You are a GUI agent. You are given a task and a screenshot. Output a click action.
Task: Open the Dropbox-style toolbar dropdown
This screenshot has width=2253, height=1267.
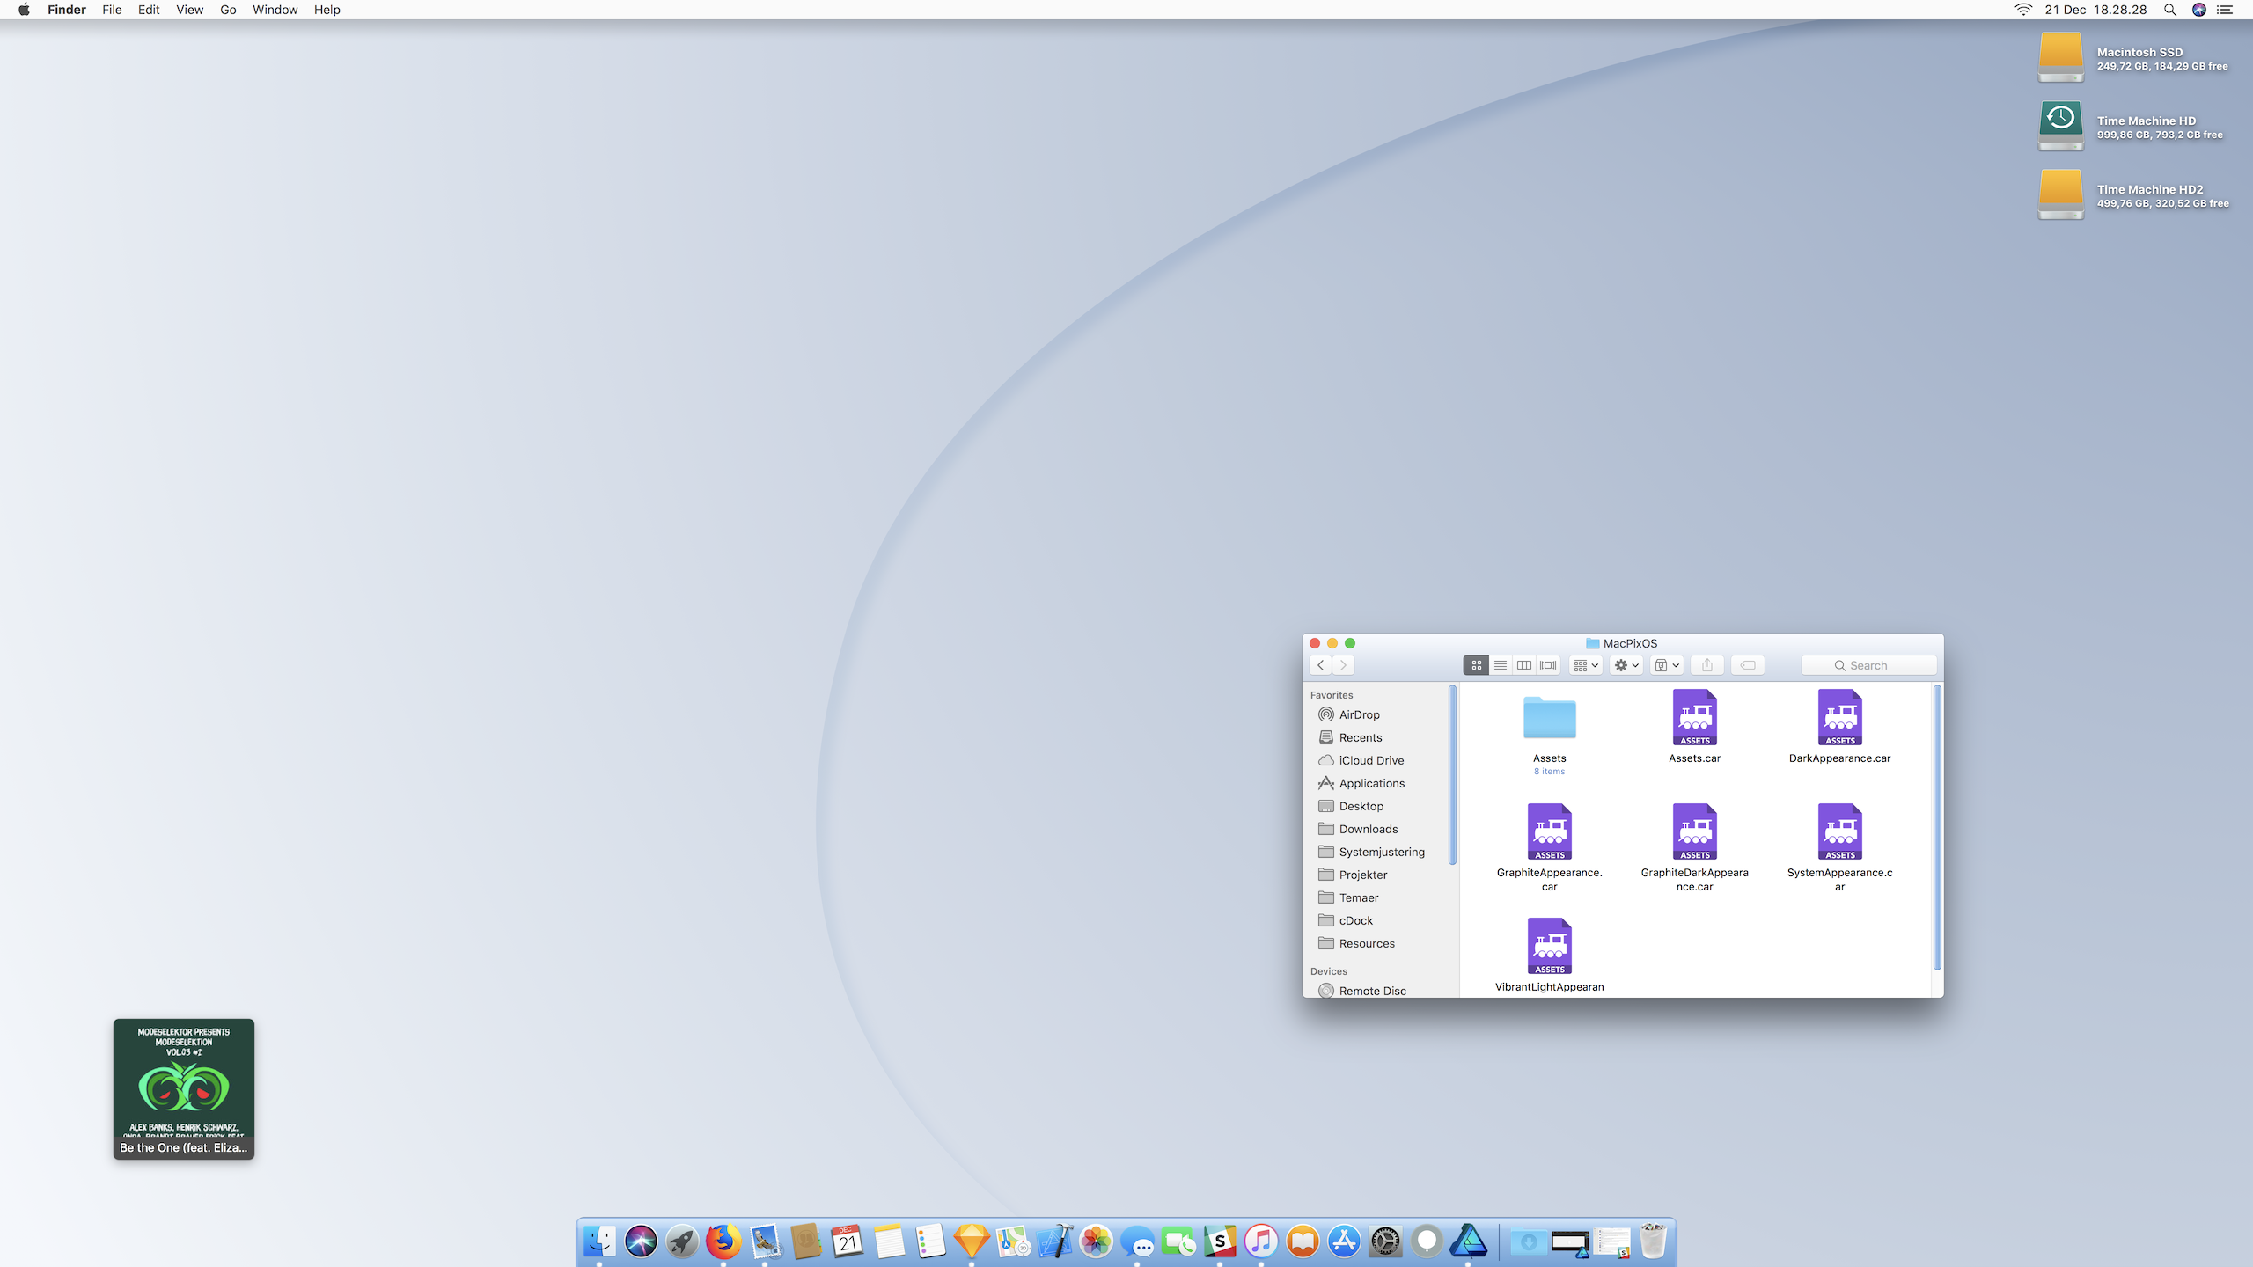tap(1668, 665)
